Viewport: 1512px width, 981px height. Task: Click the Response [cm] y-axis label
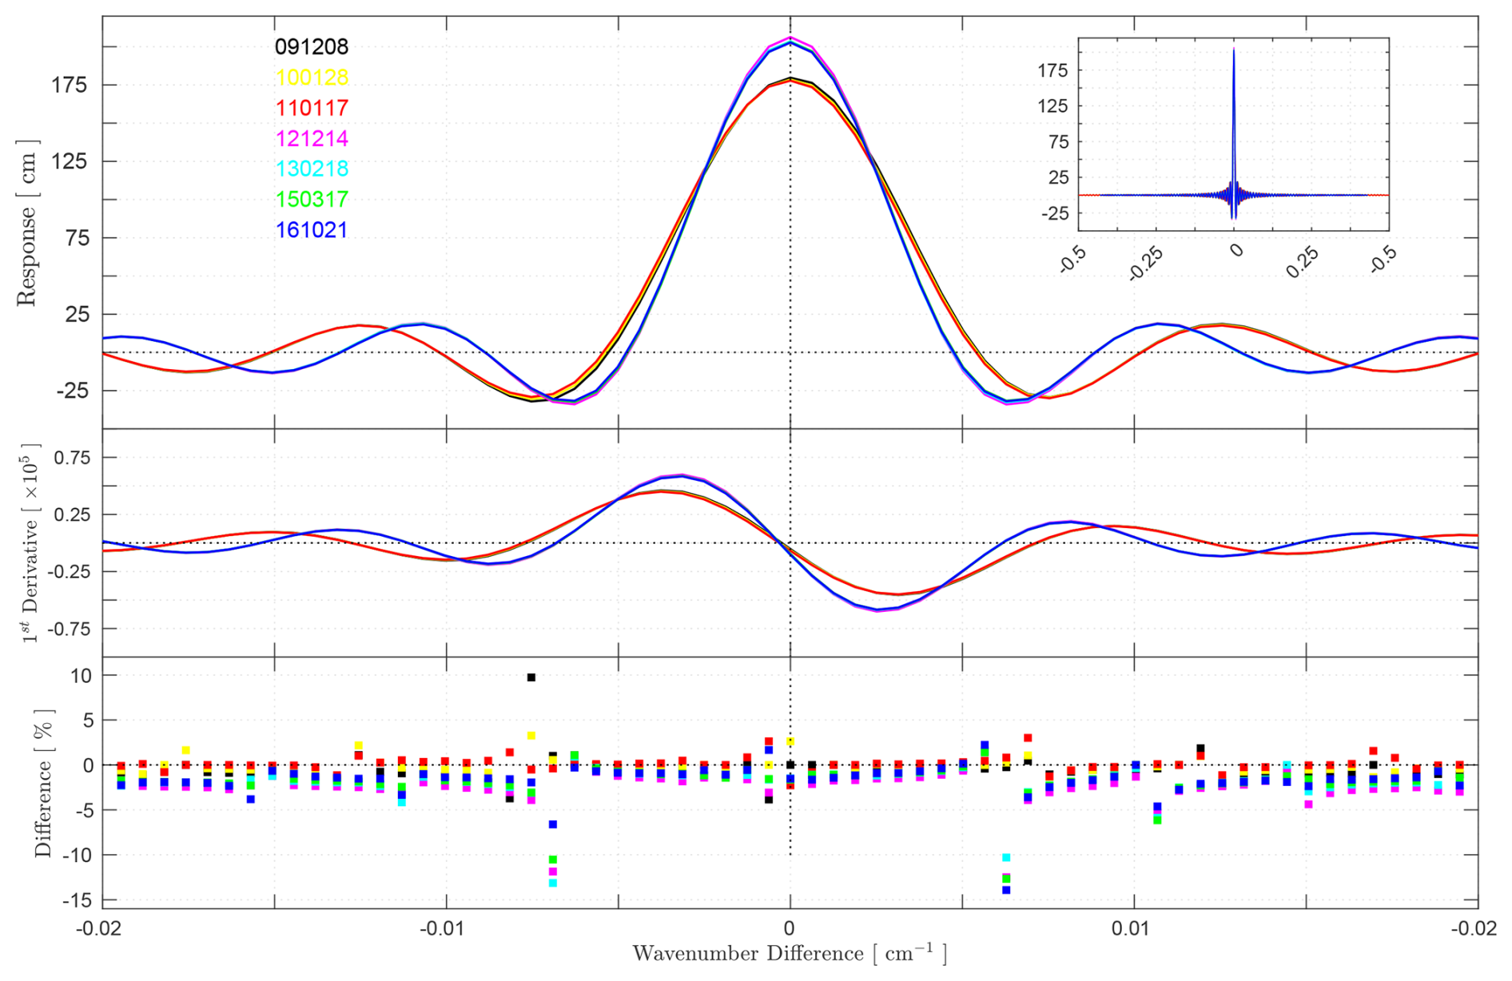(x=27, y=223)
